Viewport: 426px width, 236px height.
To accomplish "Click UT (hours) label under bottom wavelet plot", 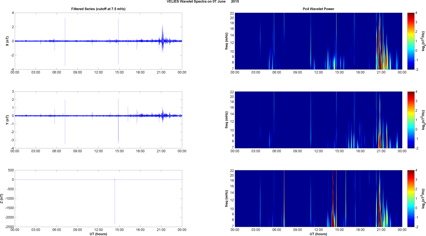I will (318, 234).
